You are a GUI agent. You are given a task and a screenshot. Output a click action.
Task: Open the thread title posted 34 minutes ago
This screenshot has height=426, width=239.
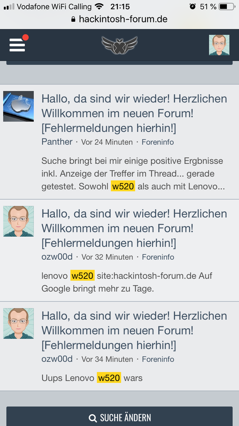point(134,331)
